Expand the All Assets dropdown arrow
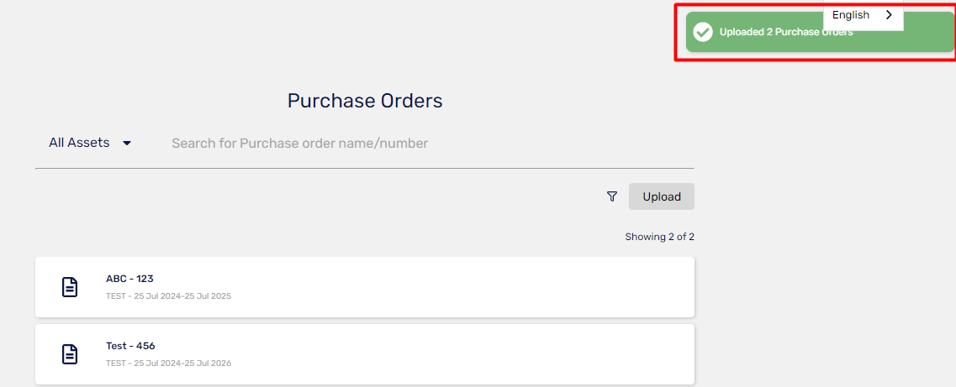 click(x=127, y=143)
